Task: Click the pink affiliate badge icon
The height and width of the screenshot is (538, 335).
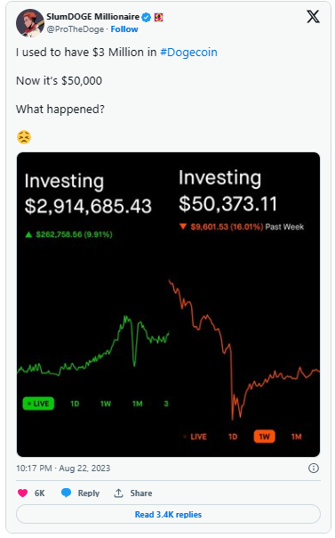Action: coord(158,17)
